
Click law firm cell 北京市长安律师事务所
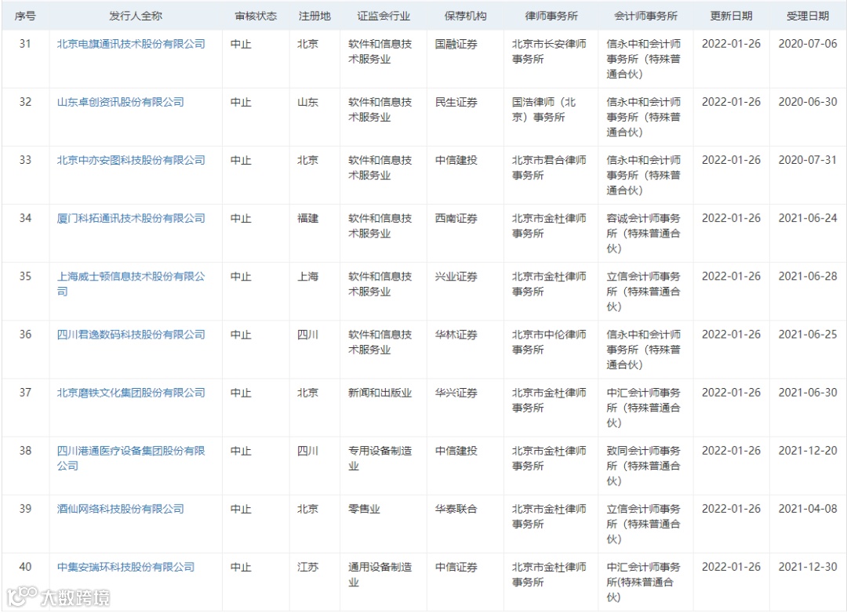coord(549,52)
